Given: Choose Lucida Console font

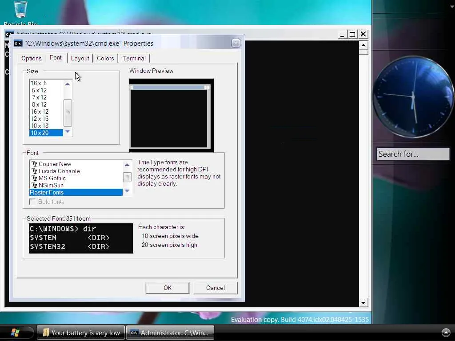Looking at the screenshot, I should coord(76,171).
